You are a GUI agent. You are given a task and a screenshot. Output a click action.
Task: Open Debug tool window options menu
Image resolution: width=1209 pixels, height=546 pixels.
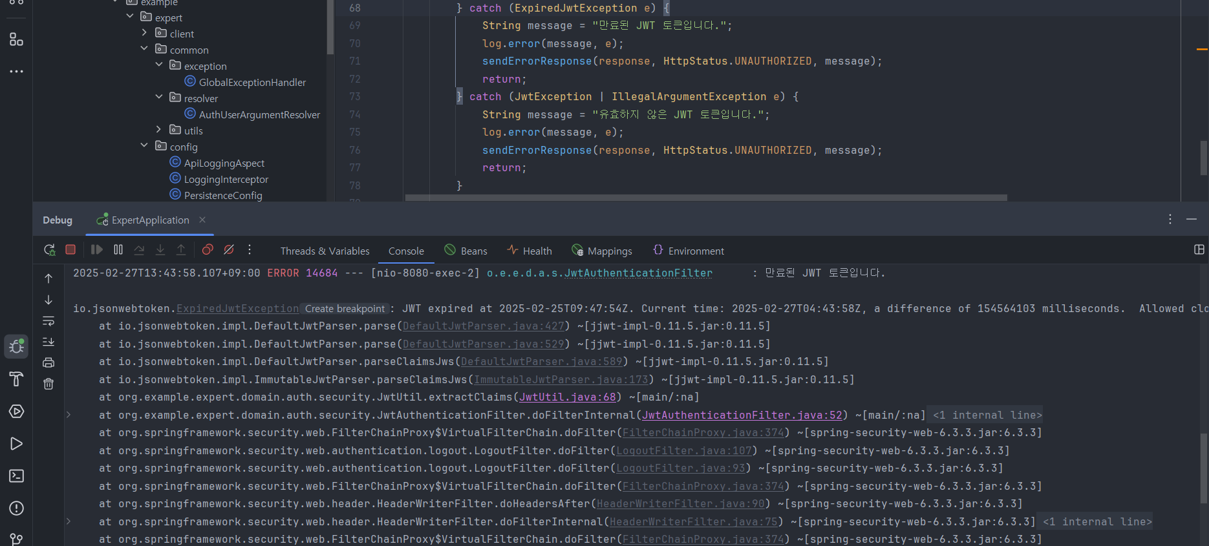tap(1170, 219)
